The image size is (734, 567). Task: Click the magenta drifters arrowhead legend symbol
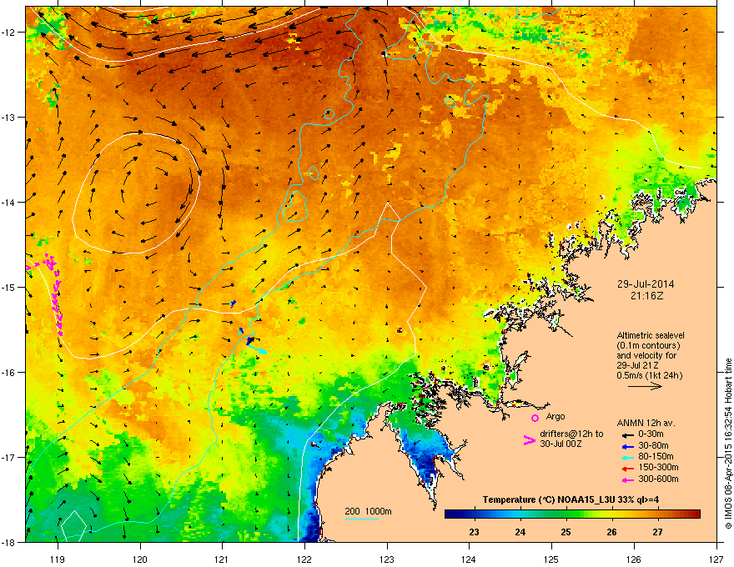tap(529, 440)
